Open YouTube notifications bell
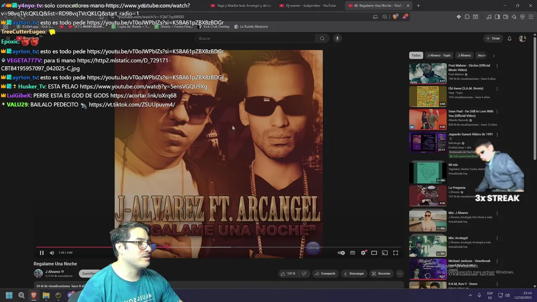The height and width of the screenshot is (302, 537). (x=509, y=38)
